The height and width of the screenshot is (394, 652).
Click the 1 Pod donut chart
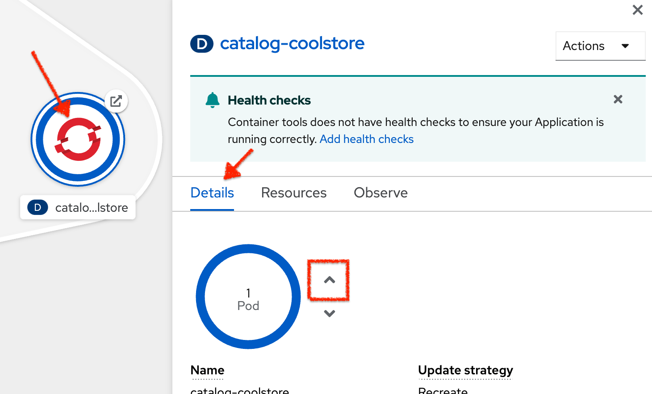tap(248, 297)
